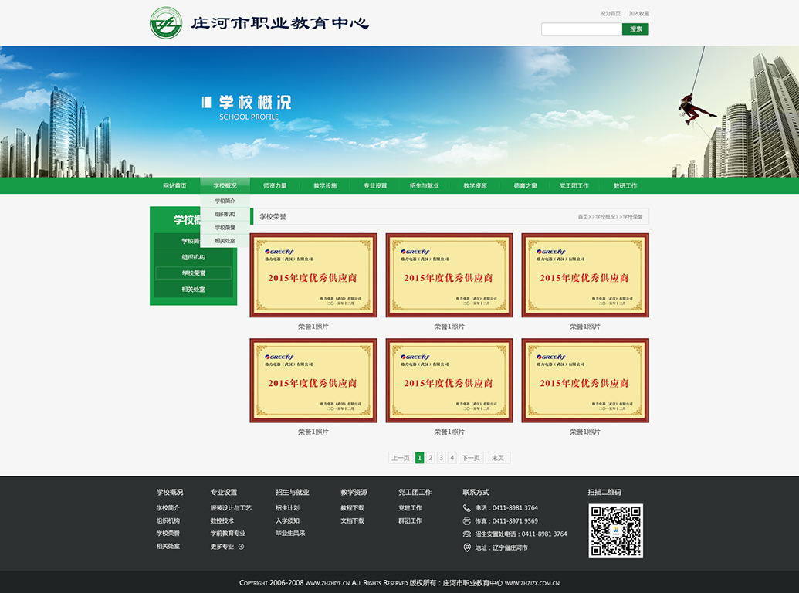The image size is (799, 593).
Task: Click into the search text field
Action: tap(581, 29)
